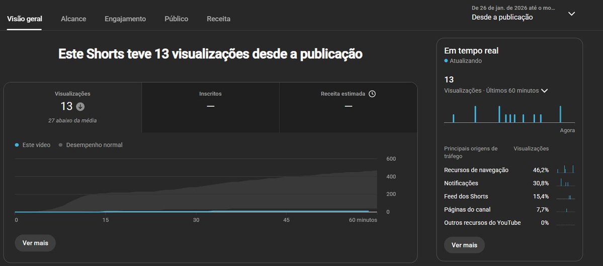Image resolution: width=603 pixels, height=266 pixels.
Task: Expand the date range chevron
Action: (572, 14)
